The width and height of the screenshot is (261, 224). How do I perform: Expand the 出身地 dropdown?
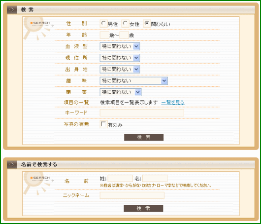120,70
